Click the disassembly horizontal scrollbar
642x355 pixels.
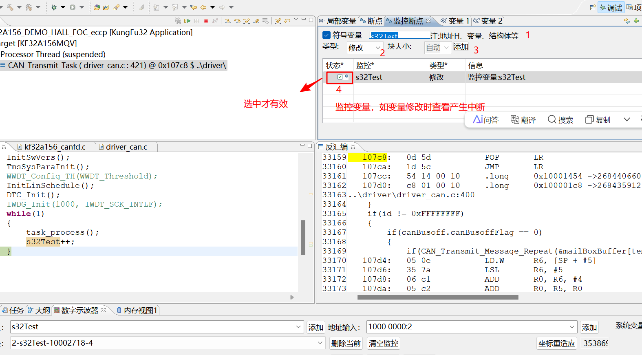click(x=437, y=297)
